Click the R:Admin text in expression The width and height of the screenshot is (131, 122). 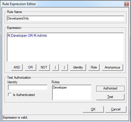point(40,36)
